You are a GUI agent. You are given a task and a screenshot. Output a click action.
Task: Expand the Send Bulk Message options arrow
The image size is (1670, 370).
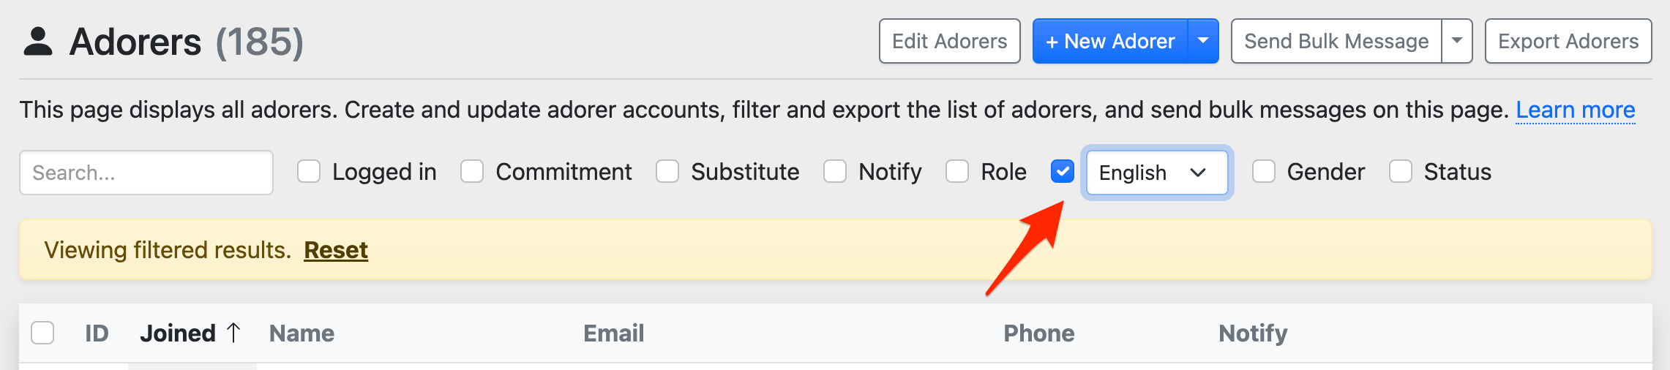click(x=1456, y=41)
